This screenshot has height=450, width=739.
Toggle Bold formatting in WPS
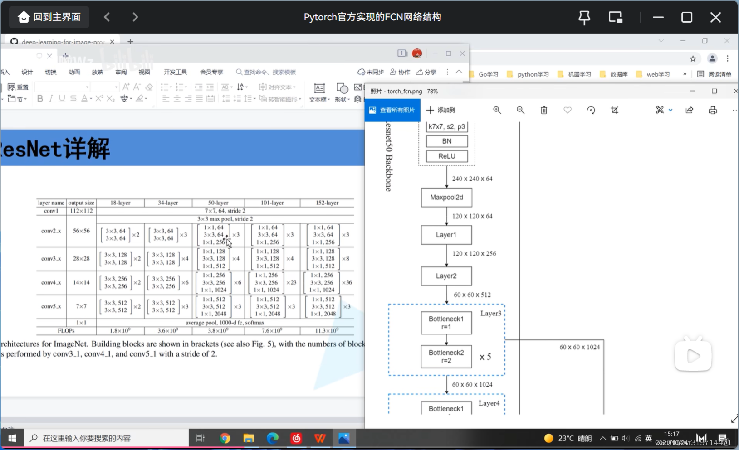pos(40,98)
